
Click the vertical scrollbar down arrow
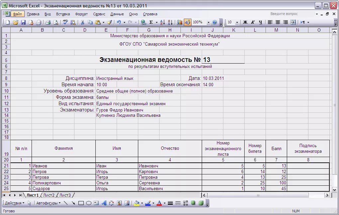coord(334,190)
